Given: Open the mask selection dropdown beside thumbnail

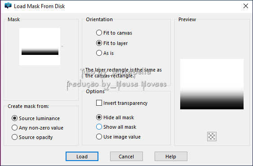Looking at the screenshot, I should tap(62, 46).
